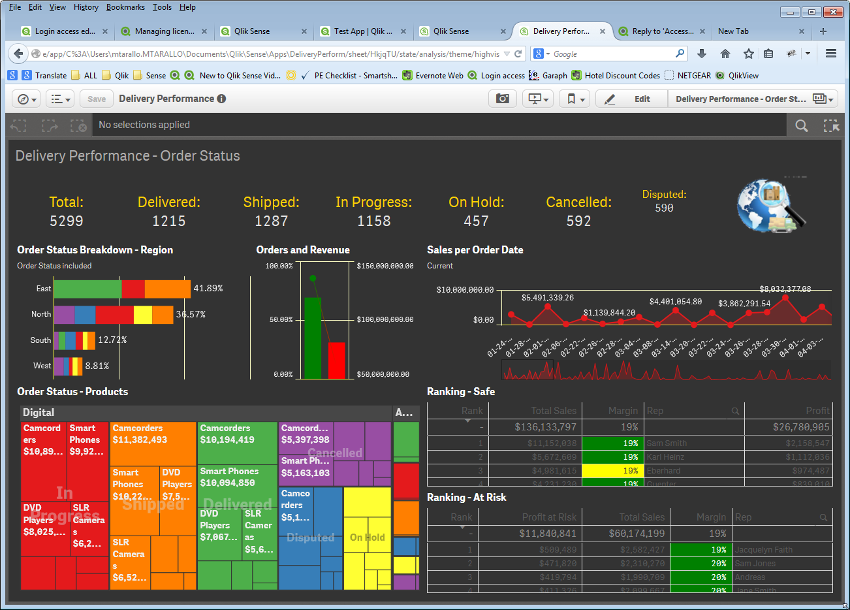Click the clear all selections icon

click(x=78, y=125)
